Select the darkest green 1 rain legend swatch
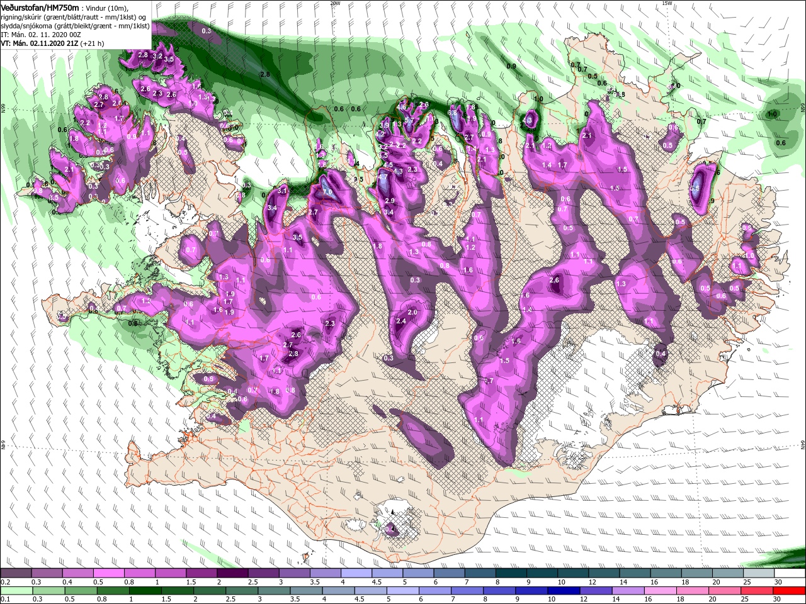The image size is (806, 604). tap(145, 591)
